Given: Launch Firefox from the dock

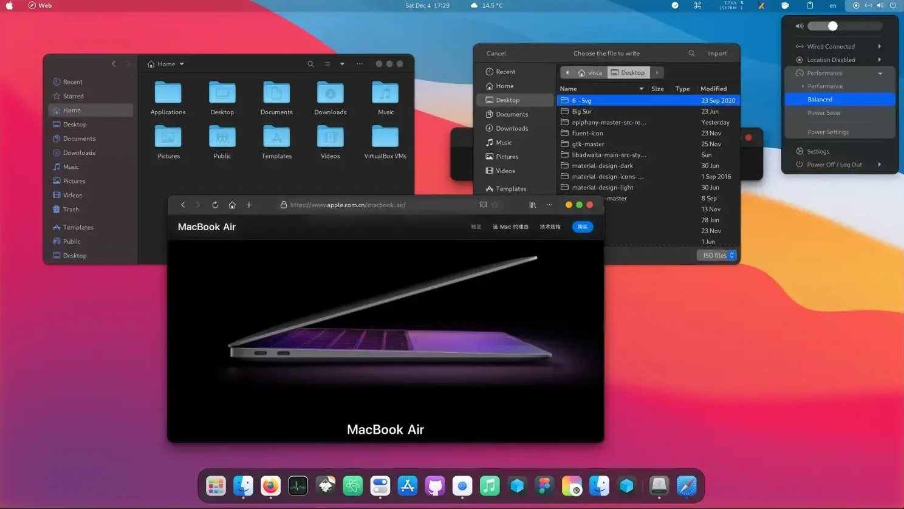Looking at the screenshot, I should click(270, 486).
